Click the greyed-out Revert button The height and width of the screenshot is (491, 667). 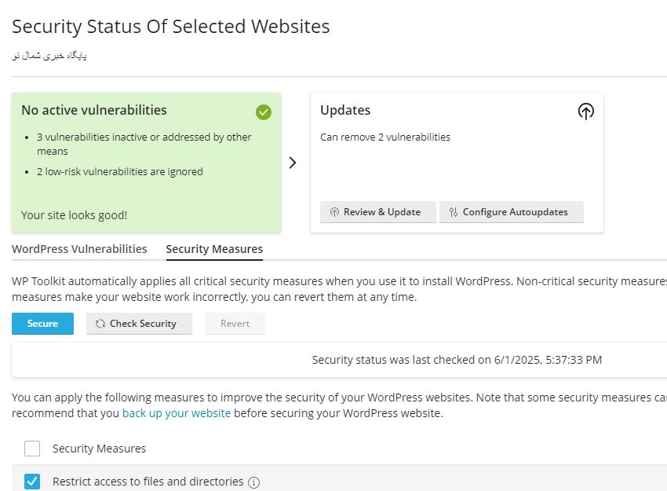[x=235, y=324]
